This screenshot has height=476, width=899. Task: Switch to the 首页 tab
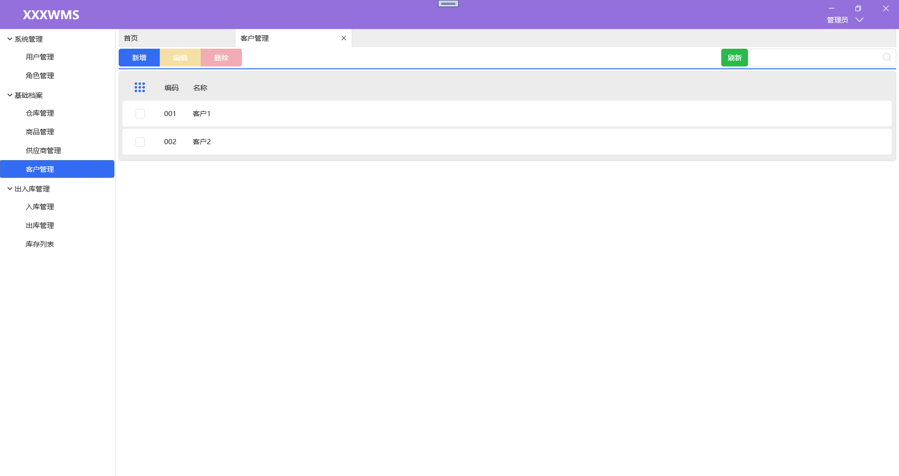click(176, 38)
